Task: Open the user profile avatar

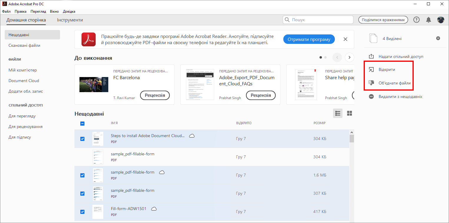Action: [440, 20]
